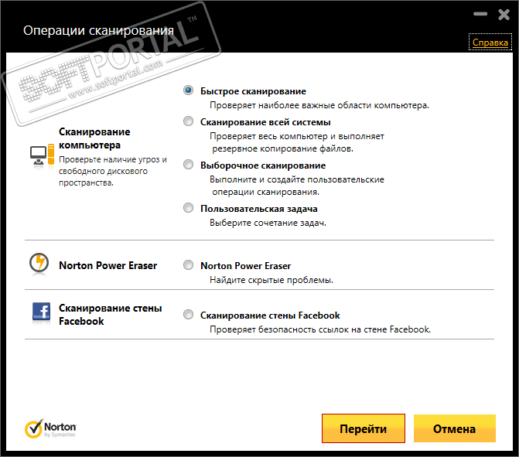Click the Facebook logo icon
This screenshot has height=457, width=519.
click(x=41, y=312)
